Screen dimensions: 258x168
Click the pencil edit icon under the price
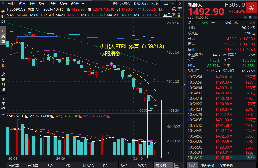coord(245,17)
